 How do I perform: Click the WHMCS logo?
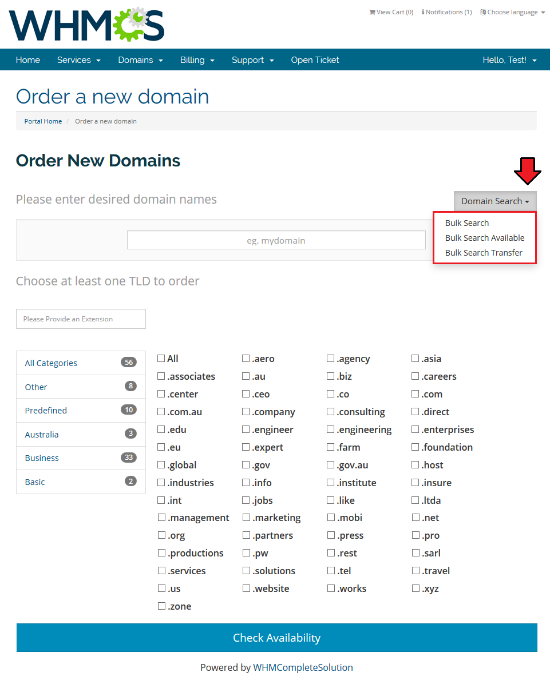[86, 25]
